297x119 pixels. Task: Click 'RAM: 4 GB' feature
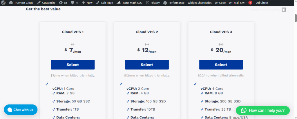tap(138, 93)
